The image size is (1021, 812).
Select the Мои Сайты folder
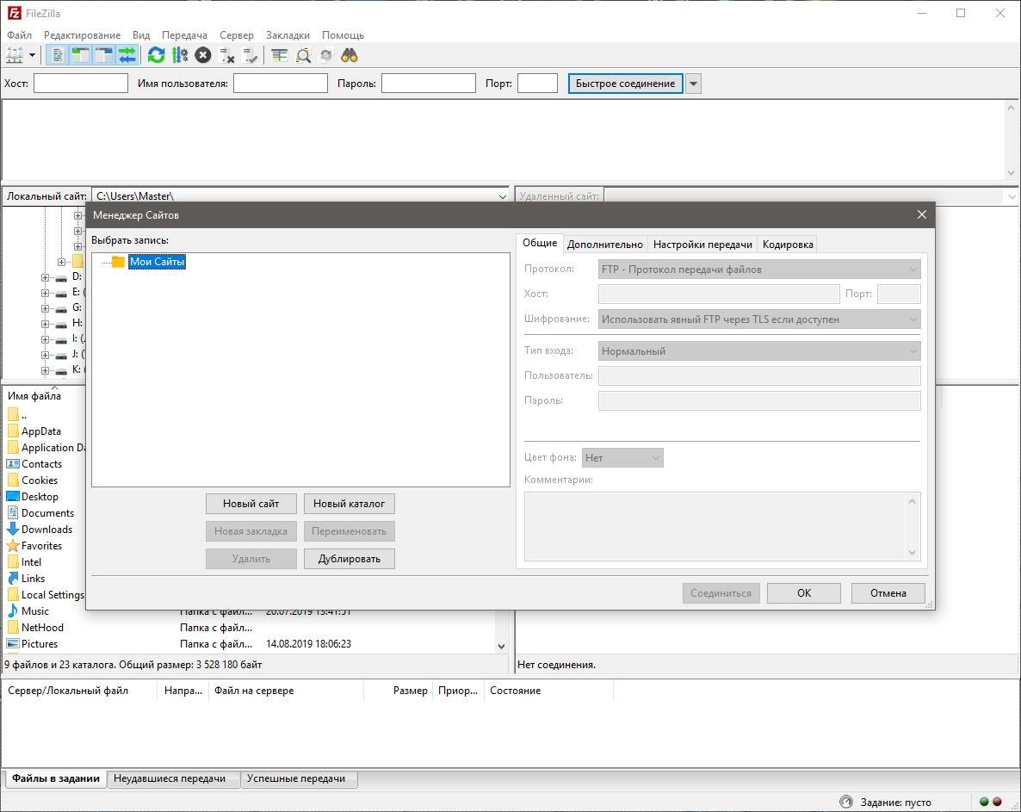[x=157, y=262]
